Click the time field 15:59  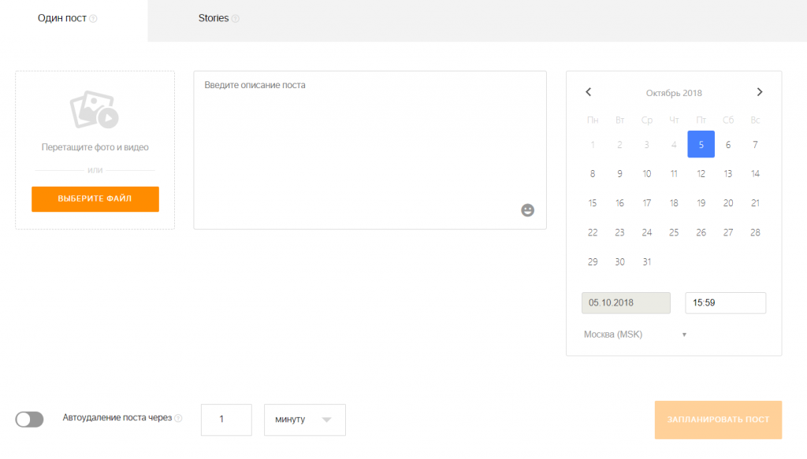tap(725, 303)
